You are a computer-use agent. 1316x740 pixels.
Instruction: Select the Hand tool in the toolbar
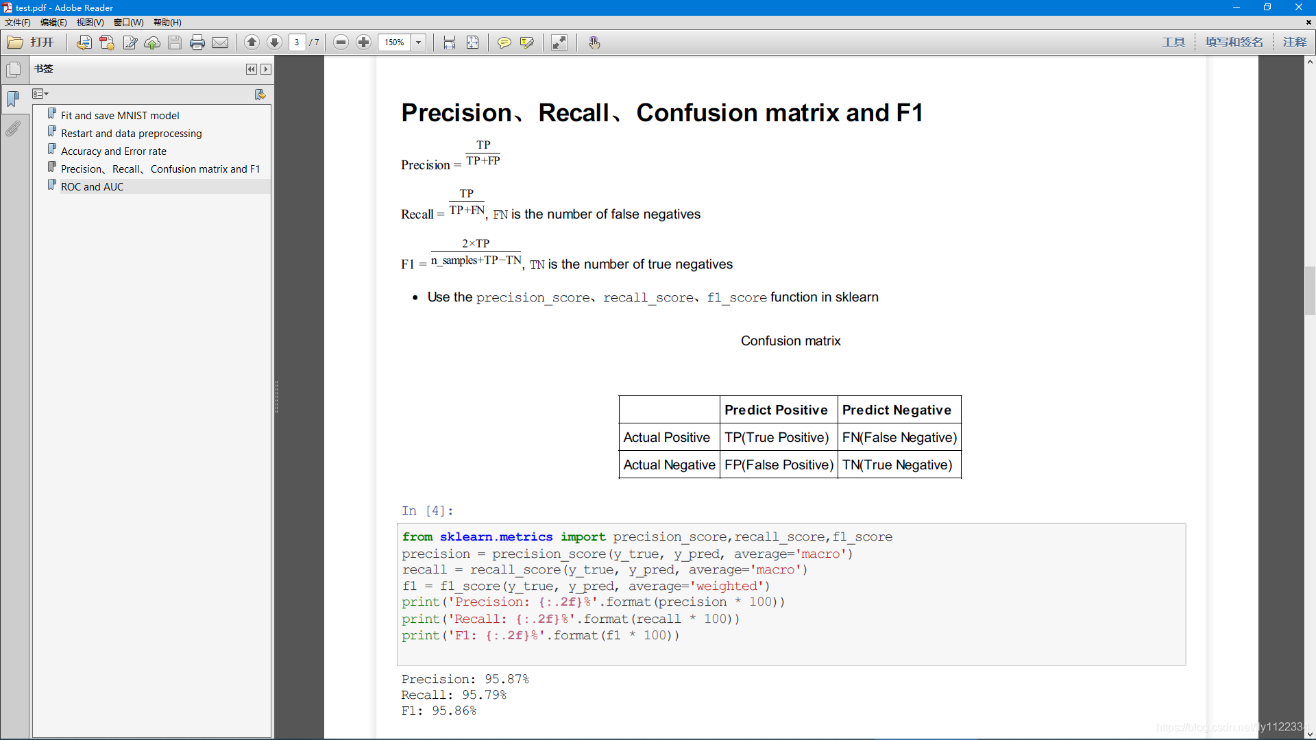(594, 42)
